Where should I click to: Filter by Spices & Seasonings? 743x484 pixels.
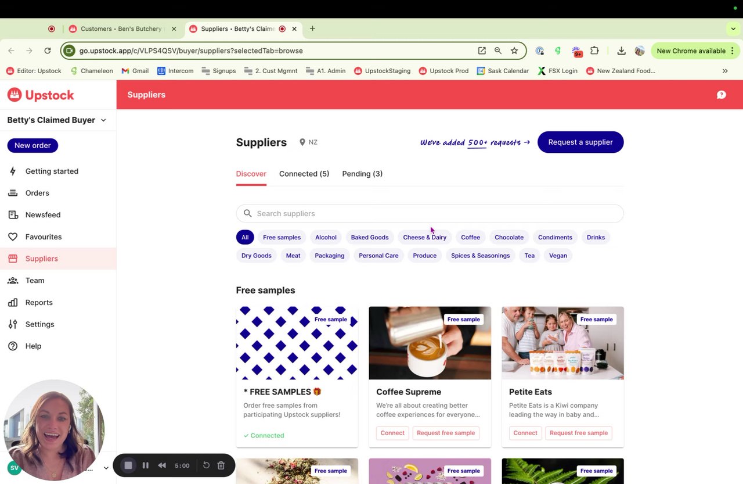(x=481, y=256)
